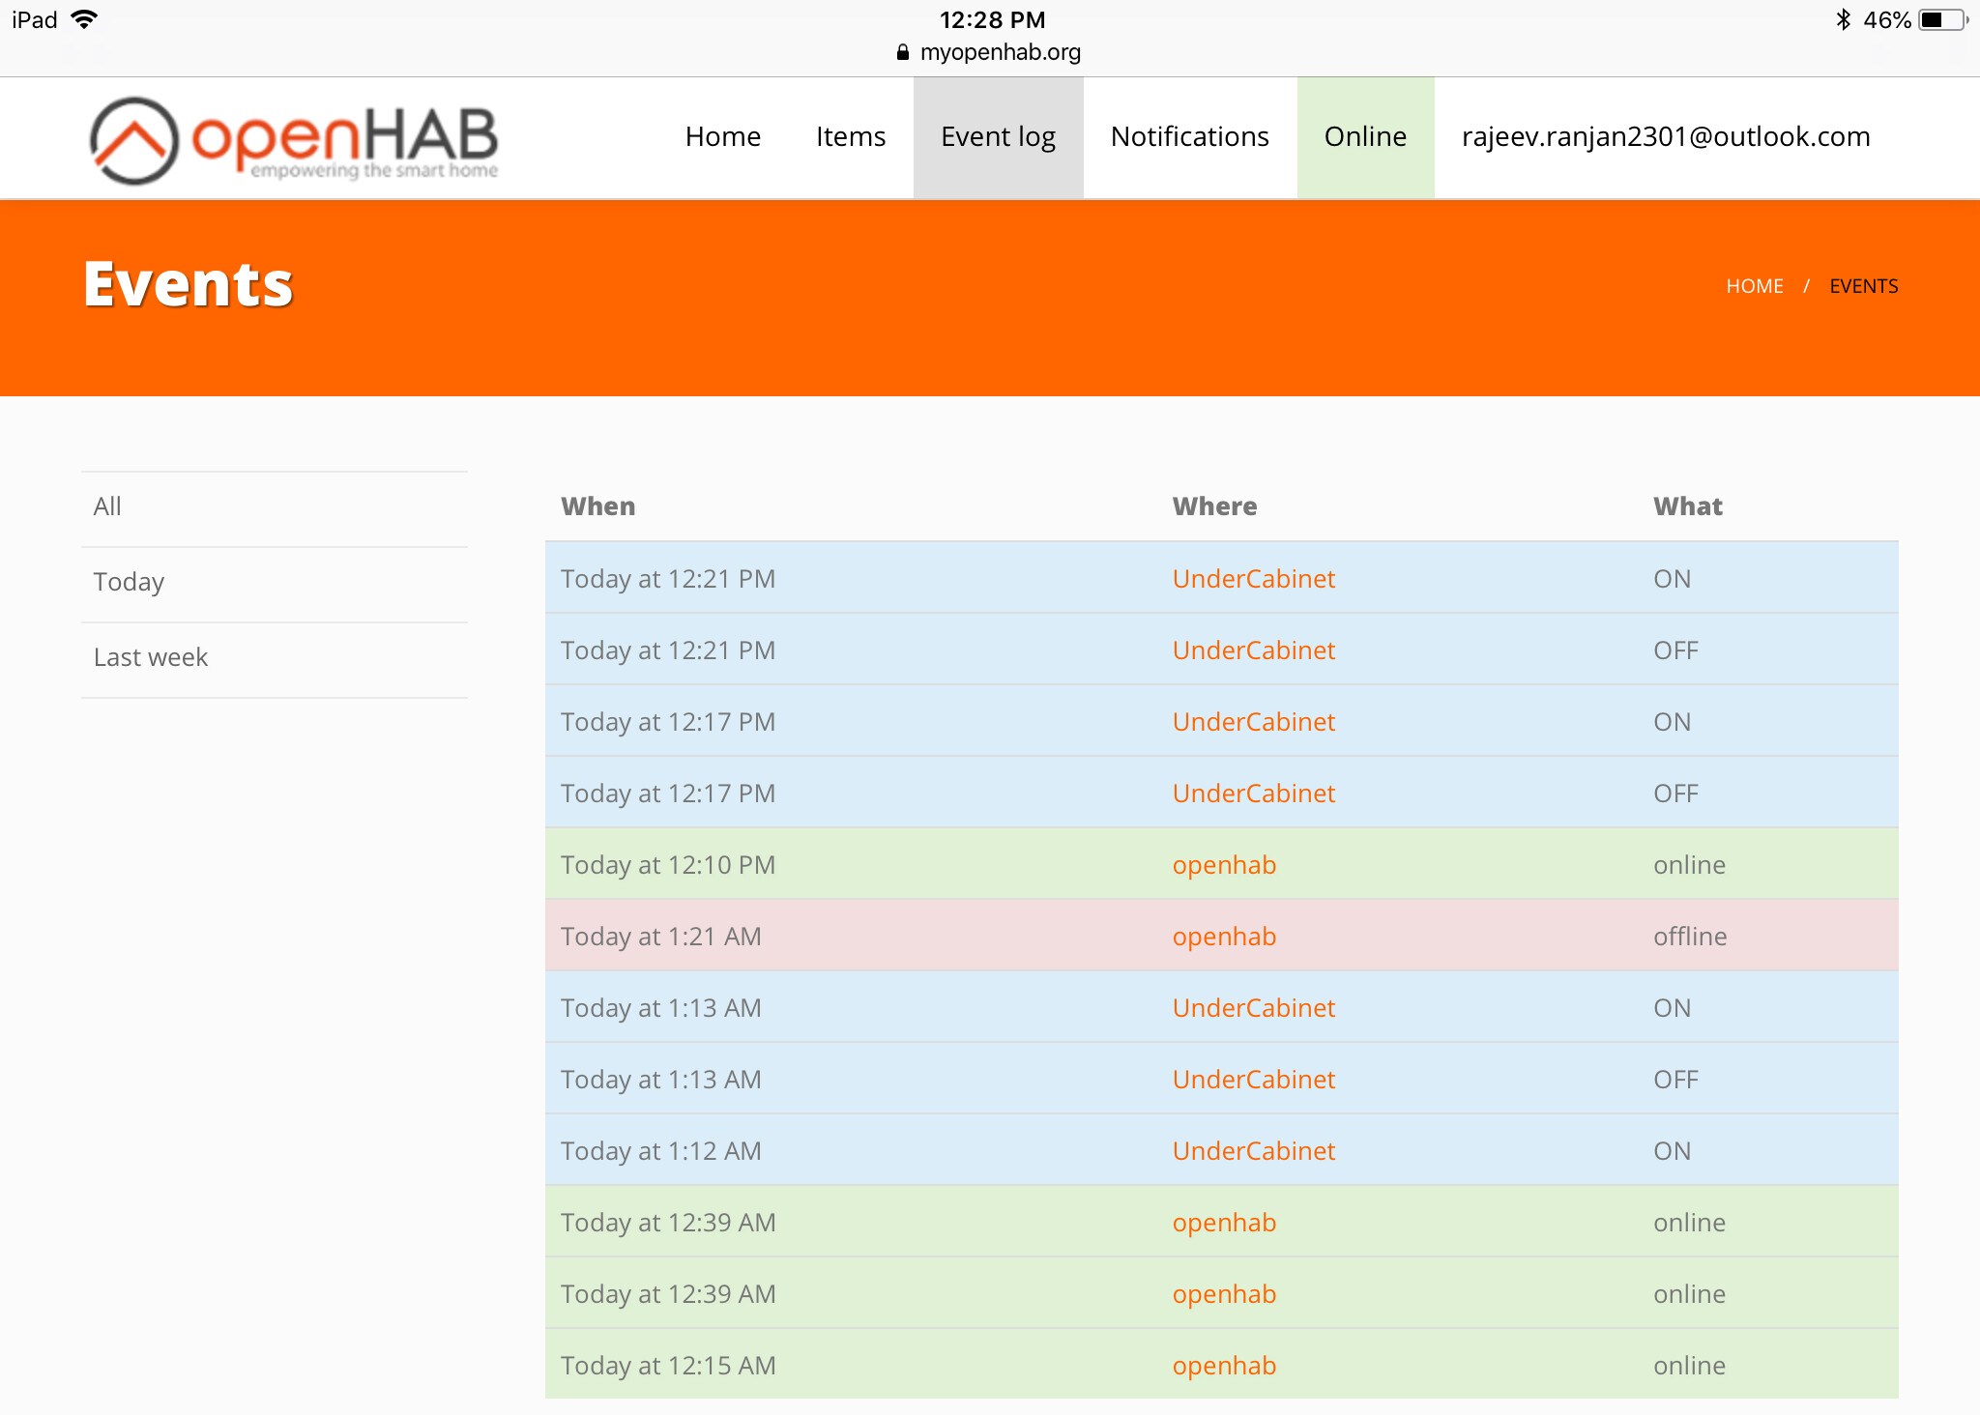Tap the battery indicator icon
Screen dimensions: 1980x1415
[x=1941, y=19]
